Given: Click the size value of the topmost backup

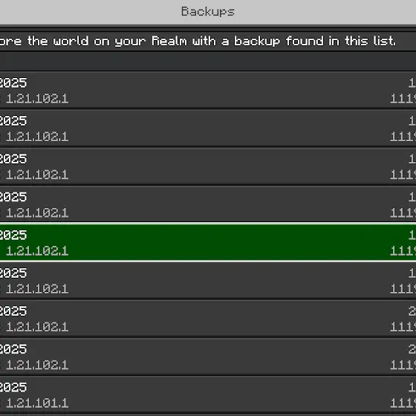Looking at the screenshot, I should [x=403, y=99].
